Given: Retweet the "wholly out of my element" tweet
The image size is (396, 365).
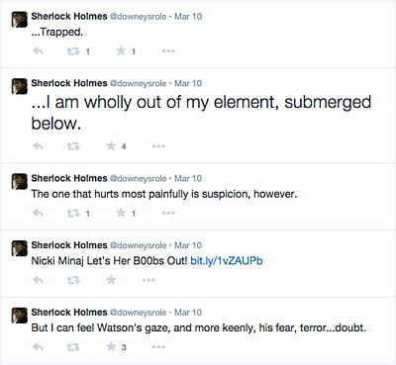Looking at the screenshot, I should click(73, 145).
